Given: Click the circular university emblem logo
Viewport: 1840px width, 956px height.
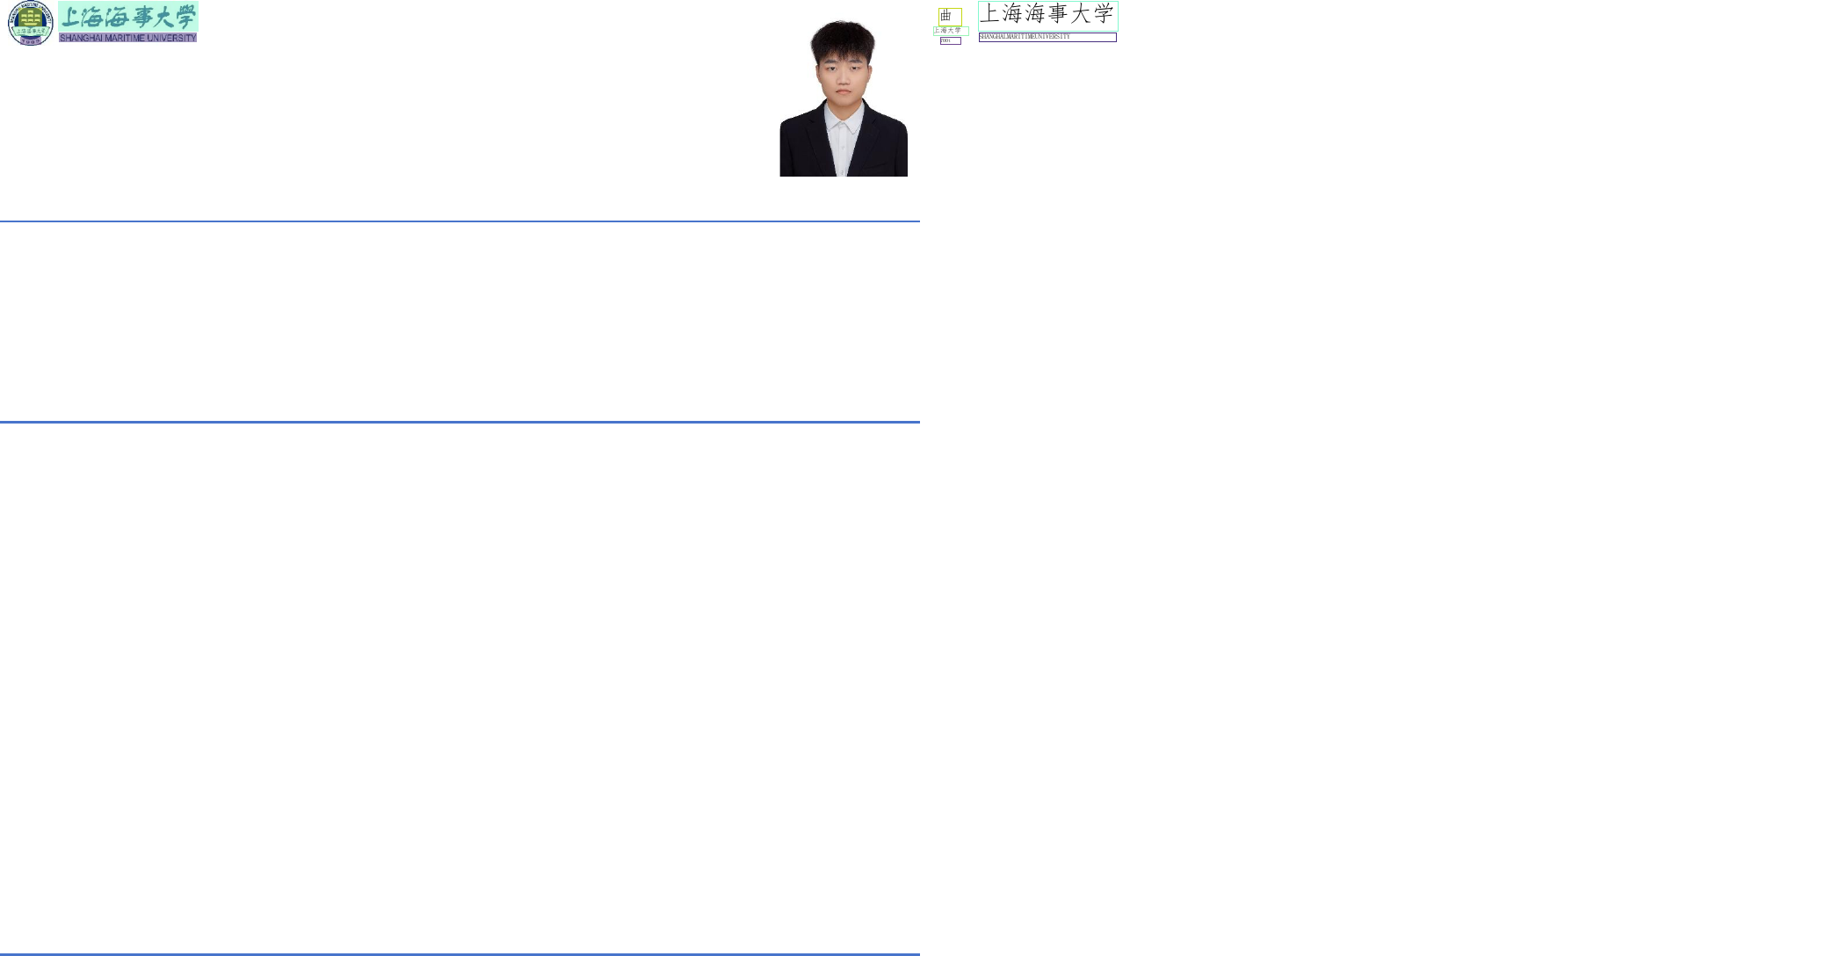Looking at the screenshot, I should (x=31, y=23).
